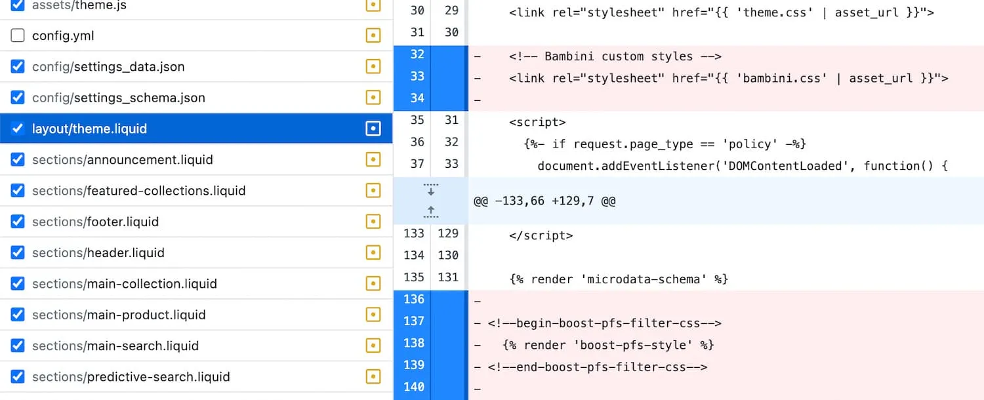This screenshot has width=984, height=400.
Task: Open sections/main-collection.liquid diff
Action: (x=196, y=284)
